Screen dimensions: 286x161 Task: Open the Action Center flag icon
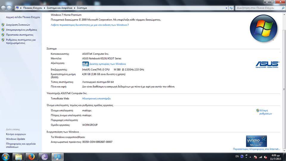[255, 157]
